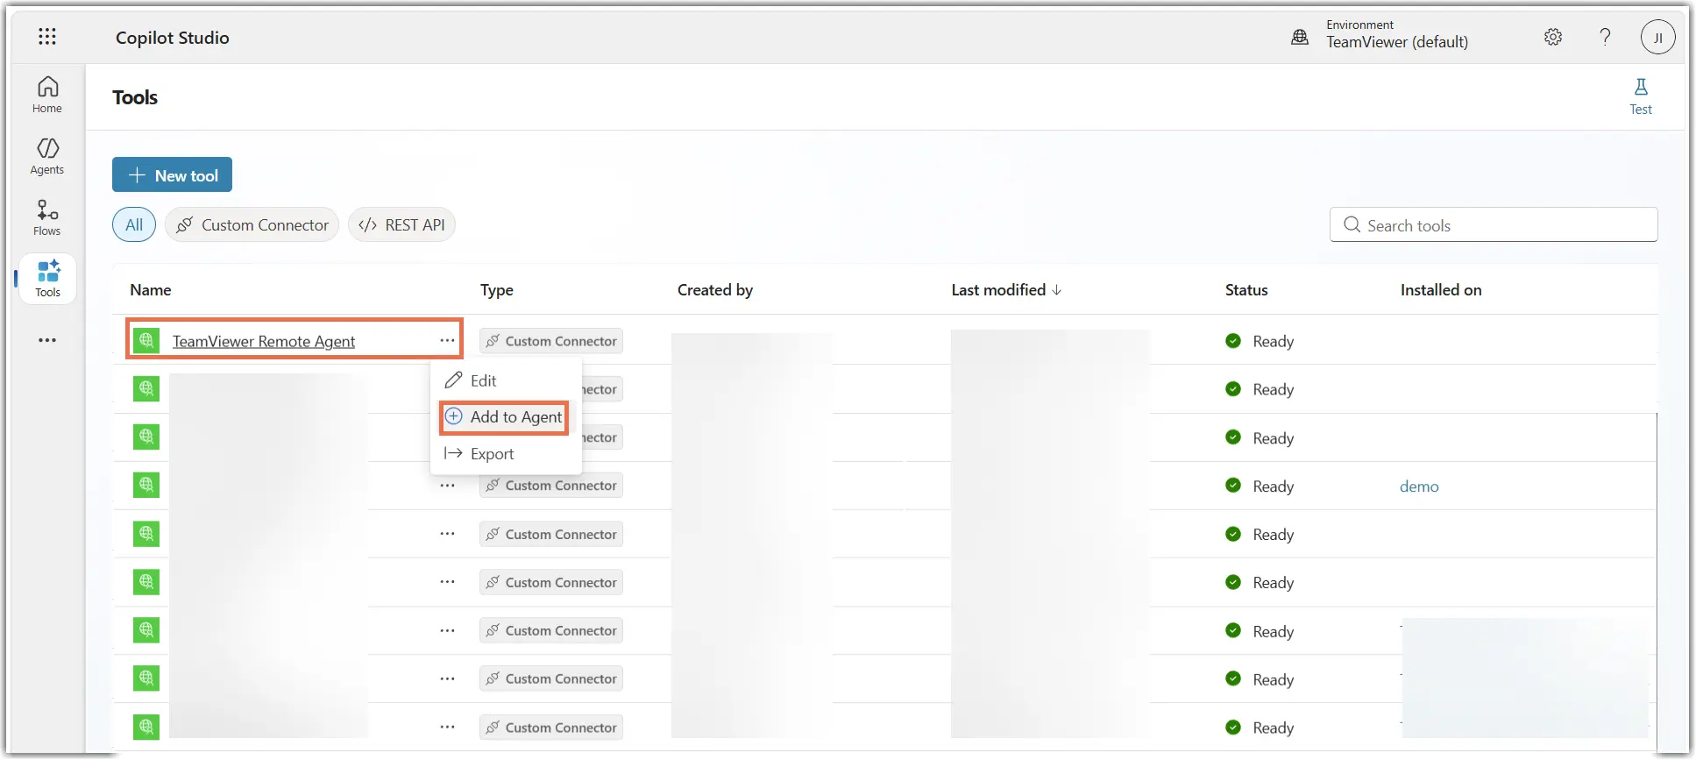This screenshot has width=1696, height=760.
Task: Open ellipsis menu in the demo row
Action: click(447, 485)
